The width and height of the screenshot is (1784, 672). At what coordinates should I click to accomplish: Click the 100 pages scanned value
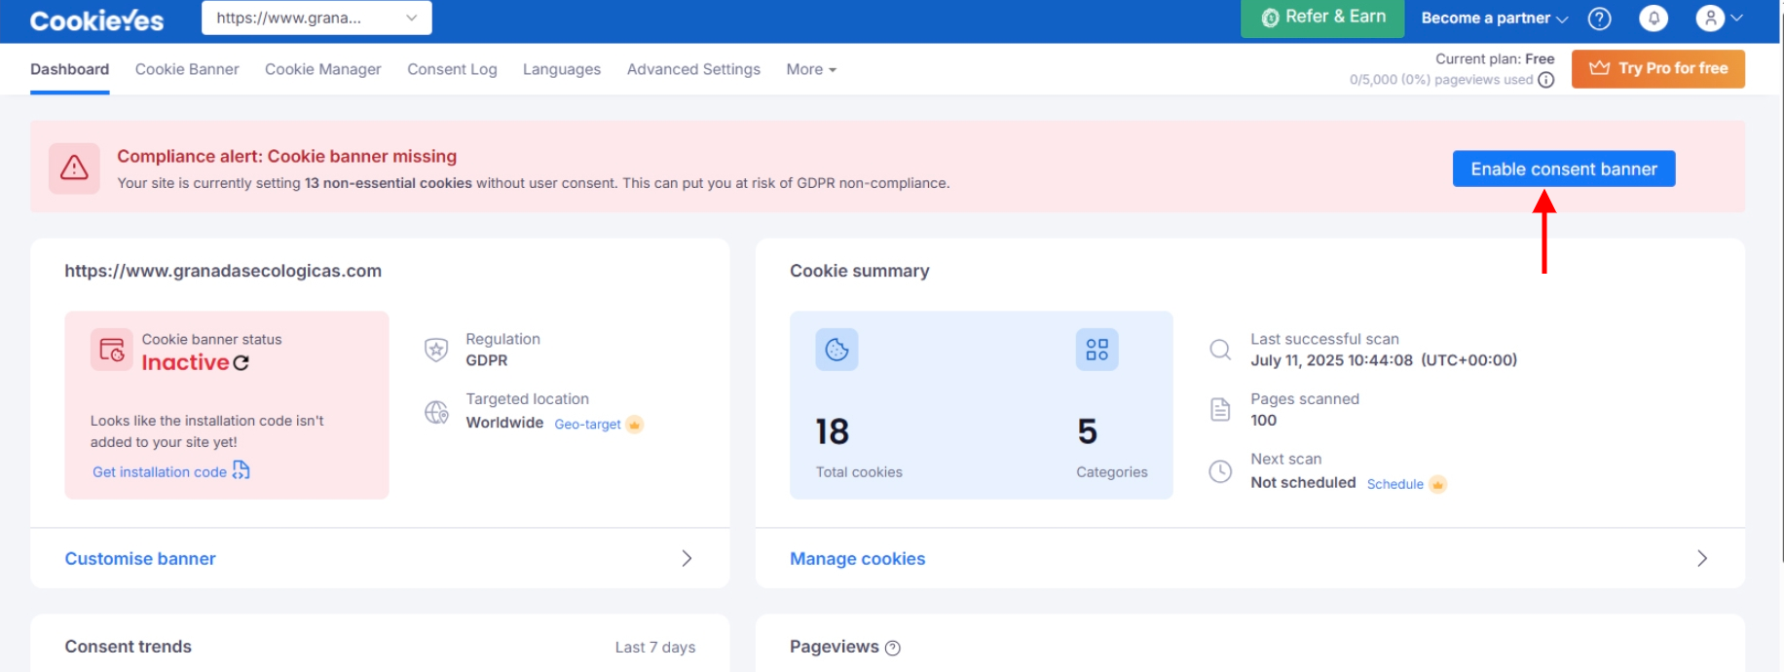tap(1263, 421)
